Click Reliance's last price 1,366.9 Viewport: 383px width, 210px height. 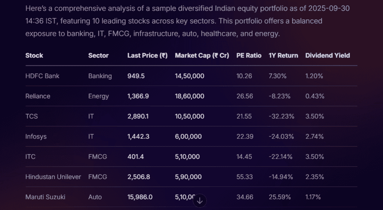[x=138, y=96]
